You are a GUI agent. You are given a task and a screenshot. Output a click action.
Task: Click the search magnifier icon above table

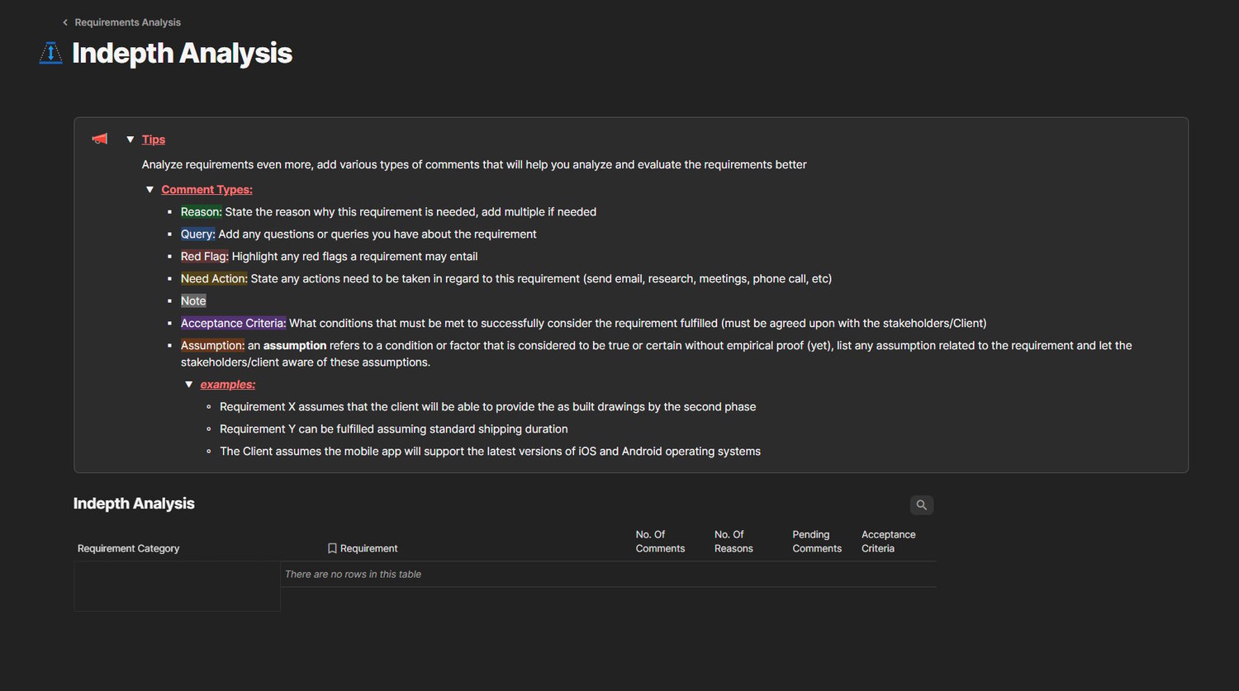click(922, 504)
